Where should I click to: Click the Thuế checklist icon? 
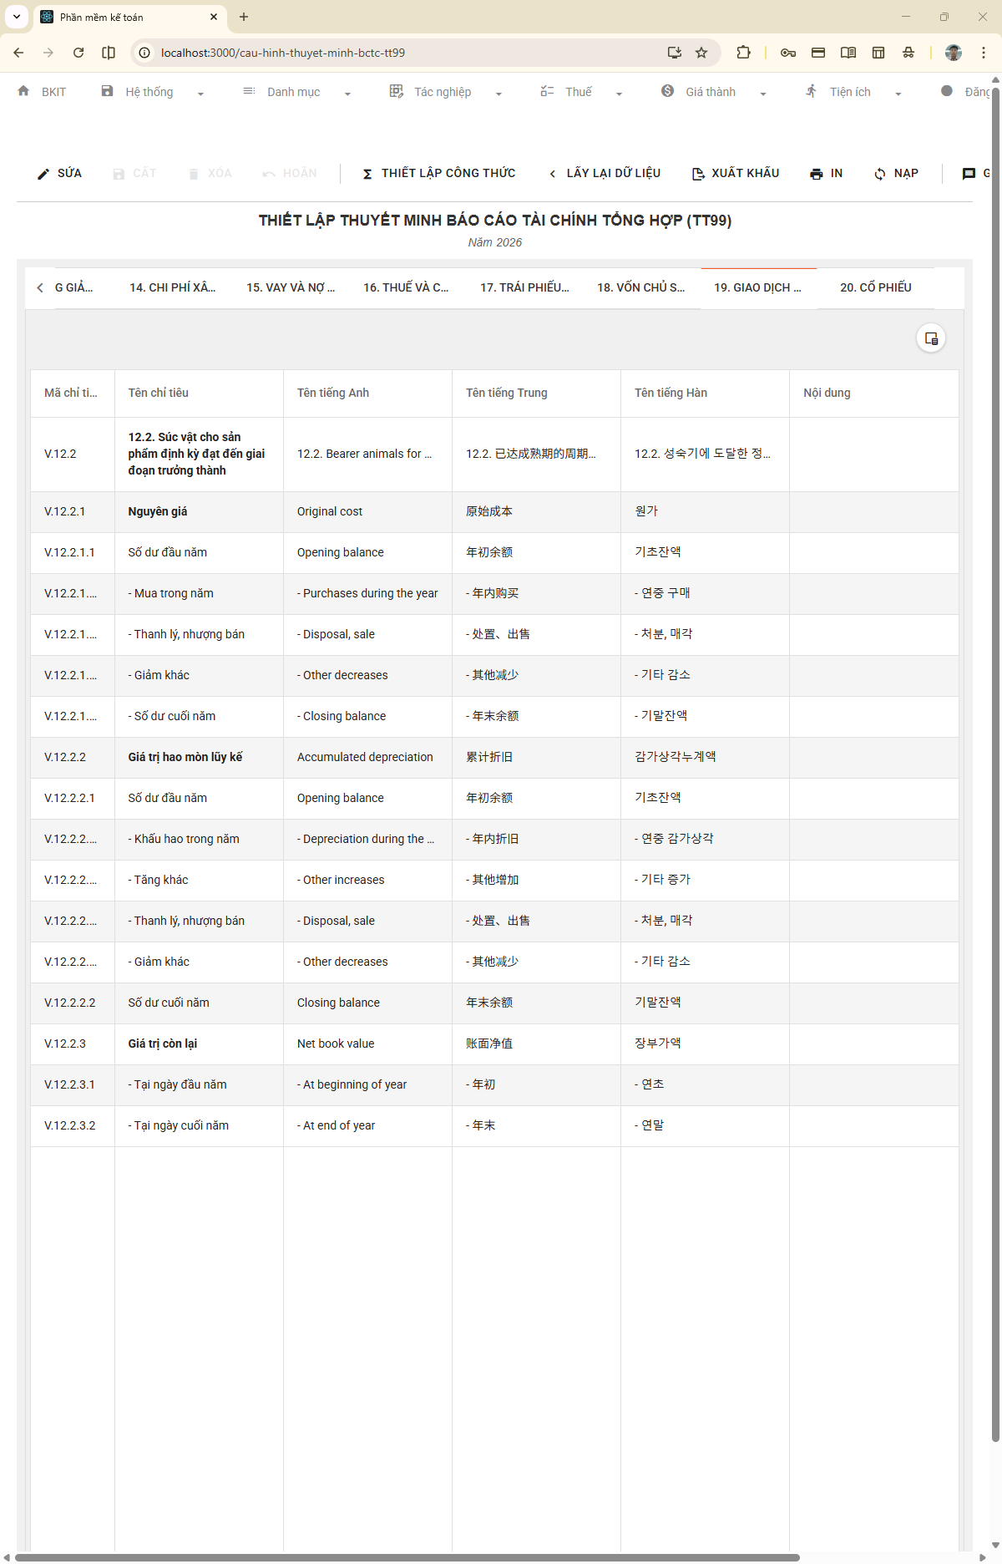[547, 91]
